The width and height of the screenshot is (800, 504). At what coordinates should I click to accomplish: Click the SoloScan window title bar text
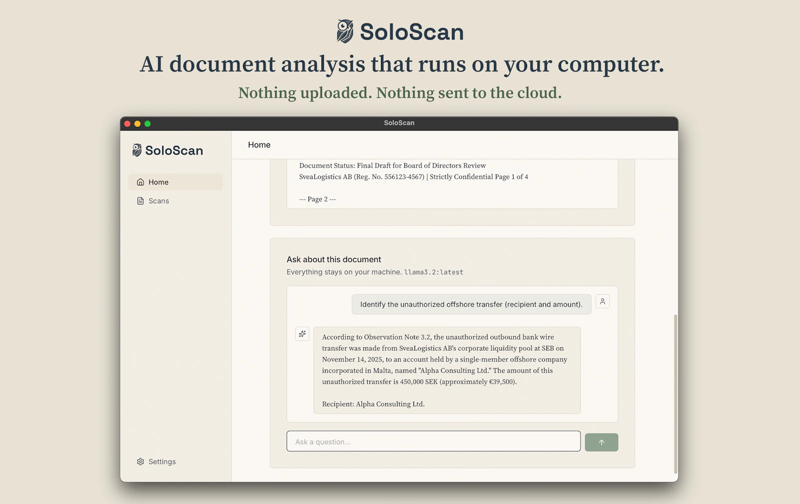click(399, 123)
